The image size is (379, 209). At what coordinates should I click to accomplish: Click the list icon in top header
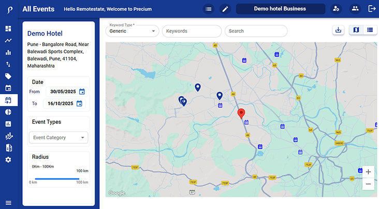pyautogui.click(x=208, y=9)
